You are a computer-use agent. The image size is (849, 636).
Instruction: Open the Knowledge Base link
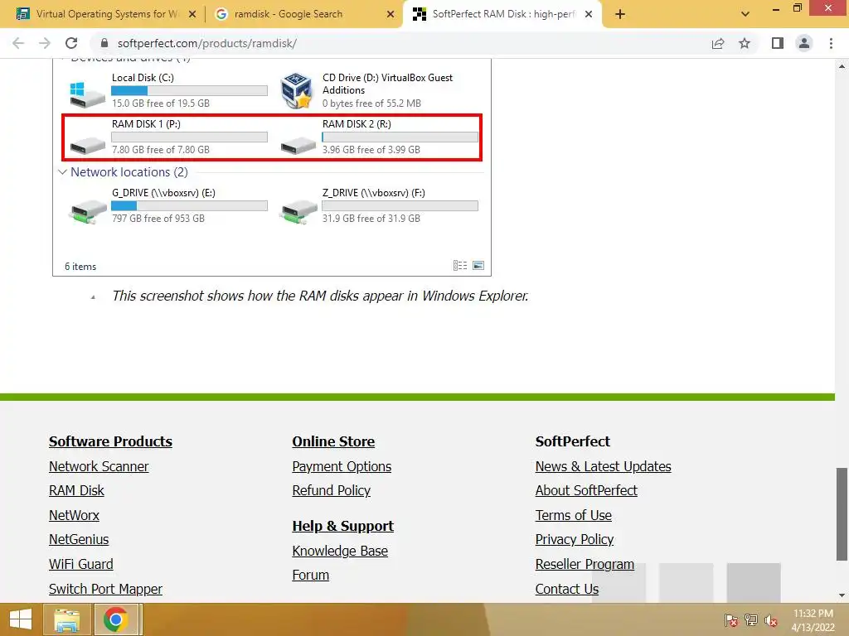point(340,551)
